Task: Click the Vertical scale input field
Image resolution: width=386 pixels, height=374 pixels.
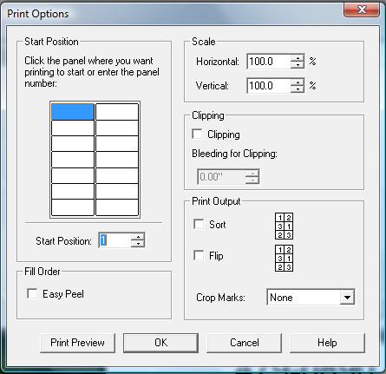Action: pyautogui.click(x=269, y=86)
